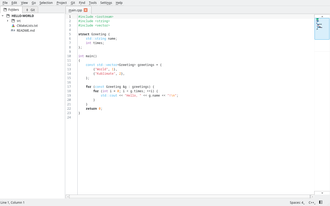Place cursor on "return 0;"
330x206 pixels.
(94, 109)
